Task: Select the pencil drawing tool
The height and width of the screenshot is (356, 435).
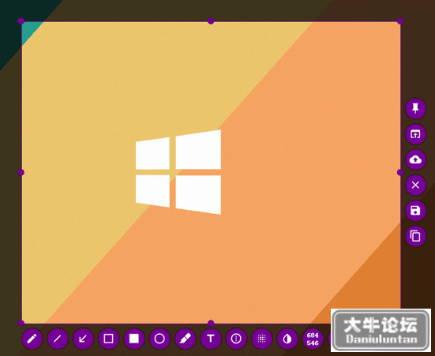Action: pyautogui.click(x=32, y=339)
